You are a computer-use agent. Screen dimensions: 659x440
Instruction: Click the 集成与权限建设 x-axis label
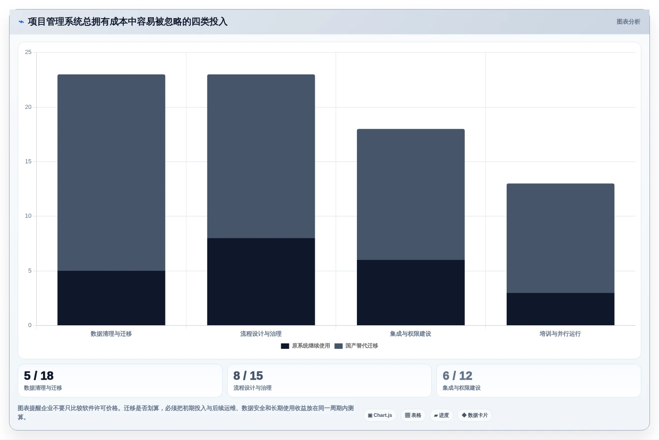(x=410, y=334)
